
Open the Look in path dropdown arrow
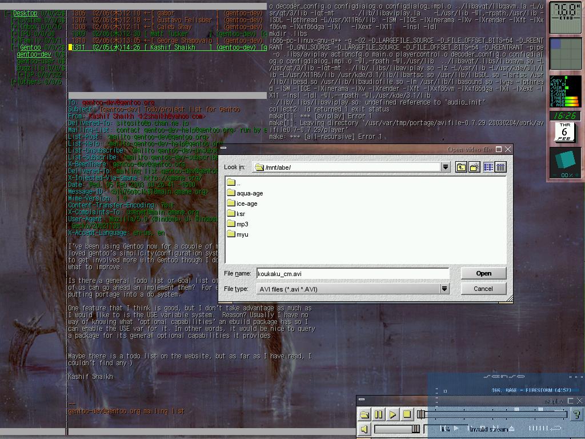click(x=445, y=167)
